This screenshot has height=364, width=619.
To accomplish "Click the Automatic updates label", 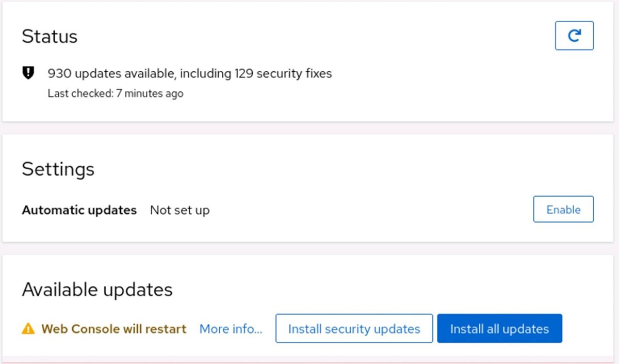I will pyautogui.click(x=79, y=210).
